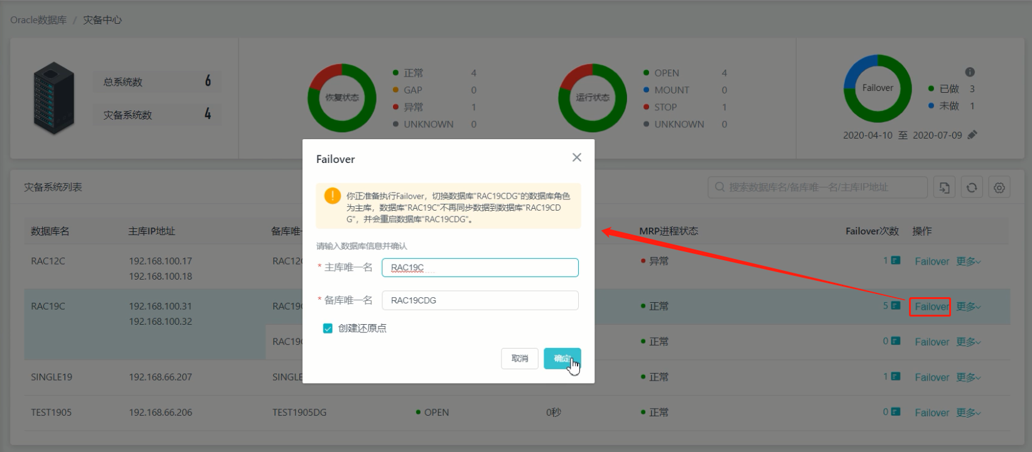Open Failover history icon for TEST1905 row
The image size is (1032, 452).
click(896, 411)
